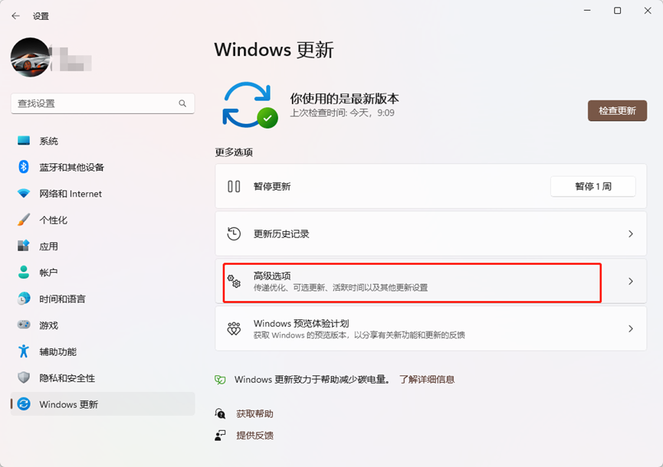Expand the Windows 预览体验计划 chevron
The width and height of the screenshot is (663, 467).
[631, 328]
